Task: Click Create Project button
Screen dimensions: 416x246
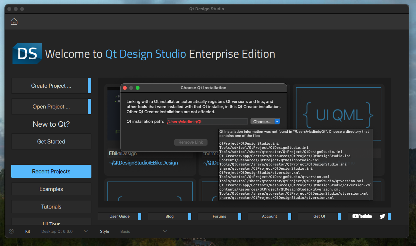Action: [x=51, y=86]
